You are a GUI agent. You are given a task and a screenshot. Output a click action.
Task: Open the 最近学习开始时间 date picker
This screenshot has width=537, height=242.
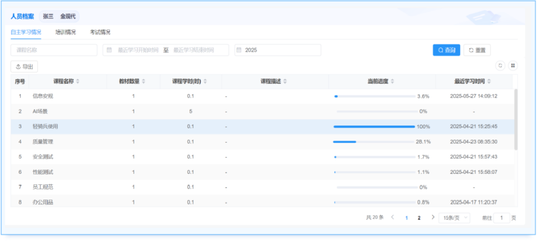pos(138,50)
